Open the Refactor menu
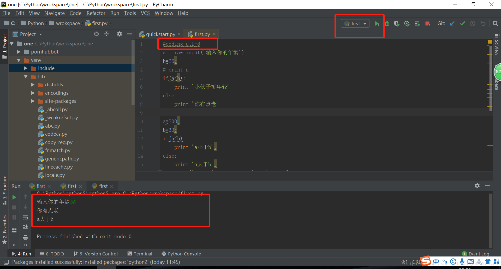 (x=96, y=13)
